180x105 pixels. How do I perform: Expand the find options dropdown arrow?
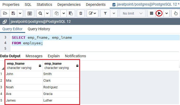tap(47, 14)
